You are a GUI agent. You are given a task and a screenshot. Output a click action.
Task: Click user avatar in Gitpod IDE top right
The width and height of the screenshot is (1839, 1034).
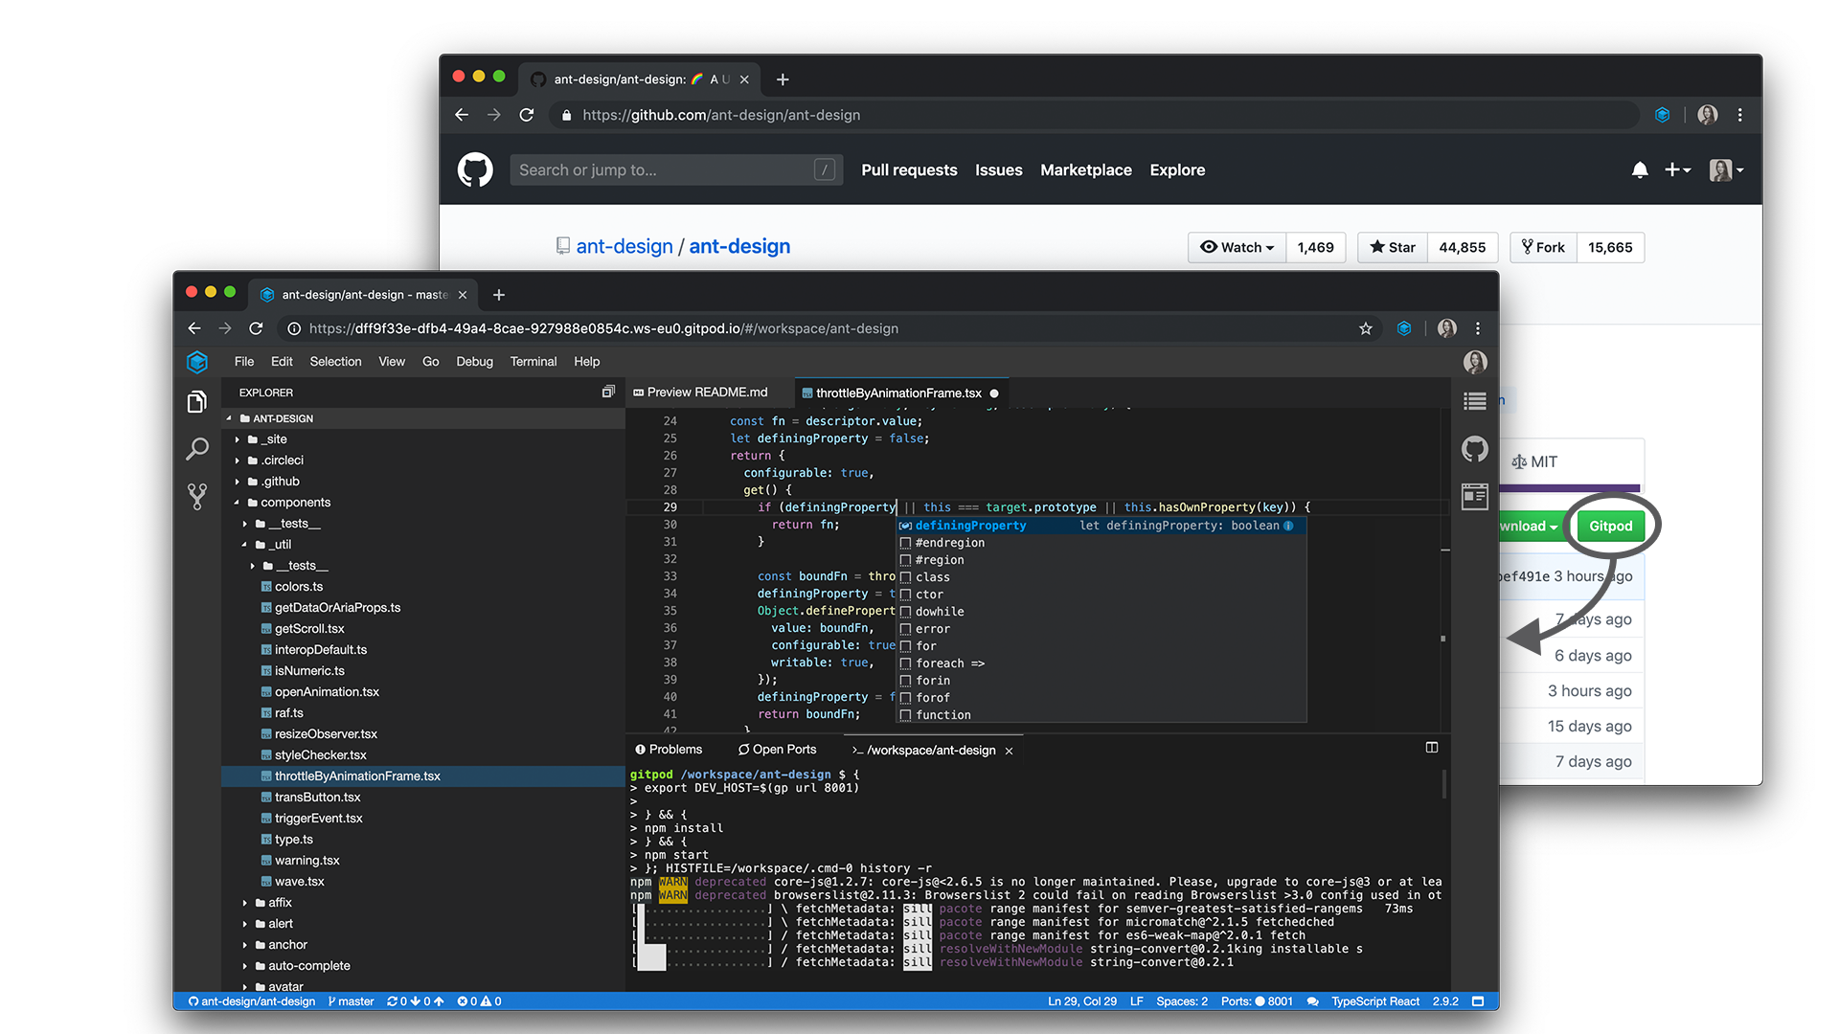1475,362
